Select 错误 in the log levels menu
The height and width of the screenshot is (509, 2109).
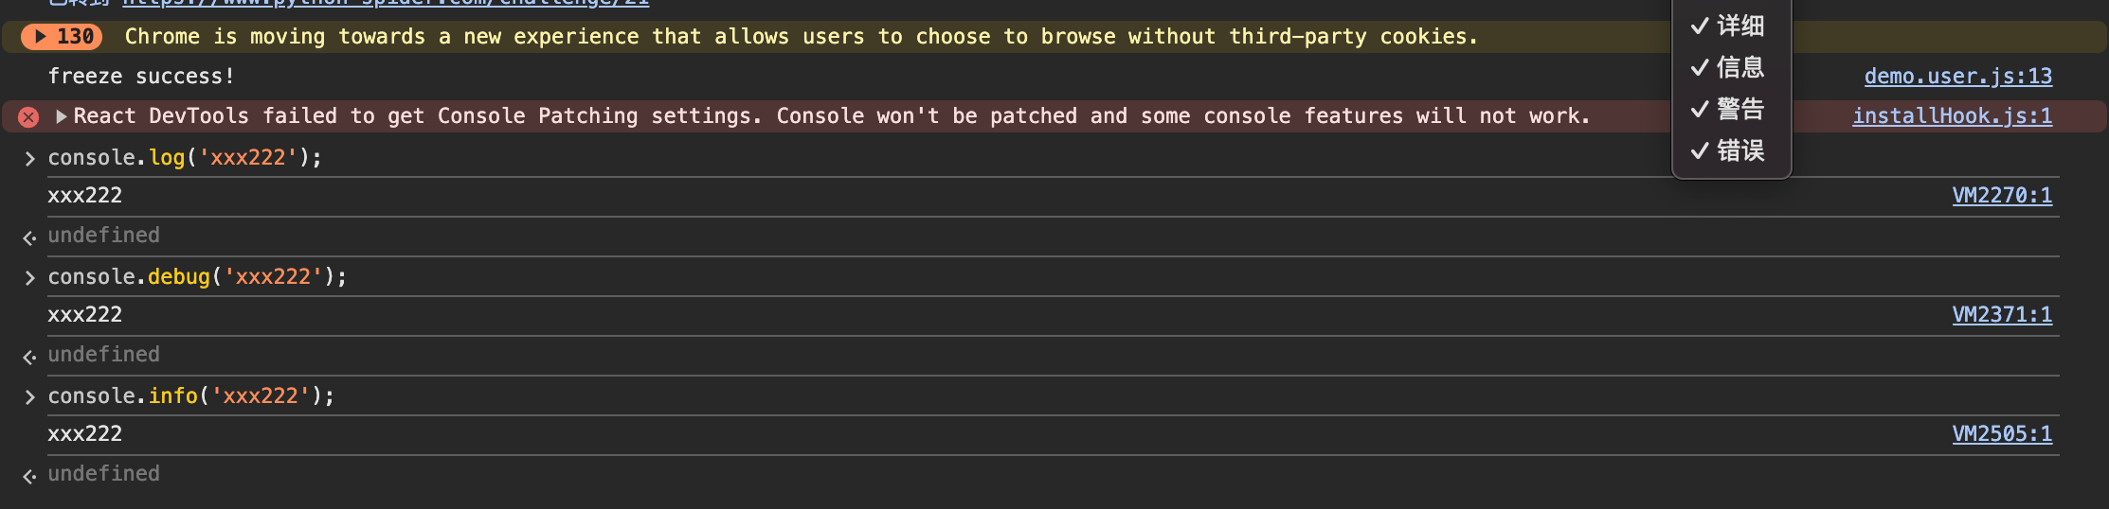[1729, 150]
